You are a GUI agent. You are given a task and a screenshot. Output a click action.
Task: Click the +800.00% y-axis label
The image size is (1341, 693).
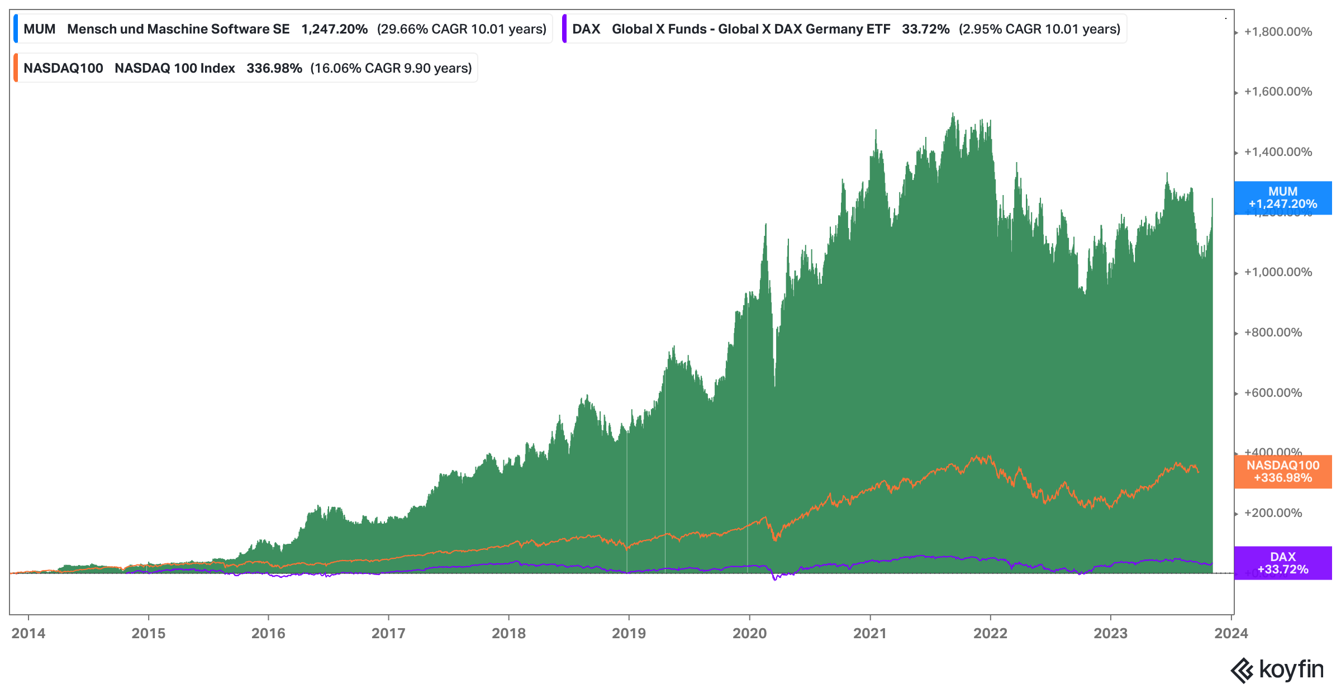pos(1273,333)
